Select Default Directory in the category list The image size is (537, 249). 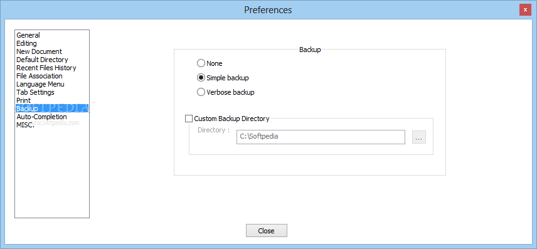pos(52,60)
